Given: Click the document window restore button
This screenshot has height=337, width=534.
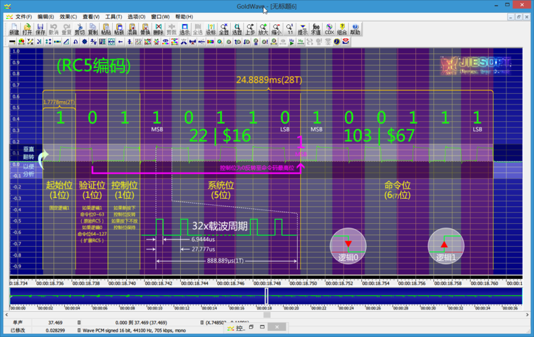Looking at the screenshot, I should [x=518, y=17].
